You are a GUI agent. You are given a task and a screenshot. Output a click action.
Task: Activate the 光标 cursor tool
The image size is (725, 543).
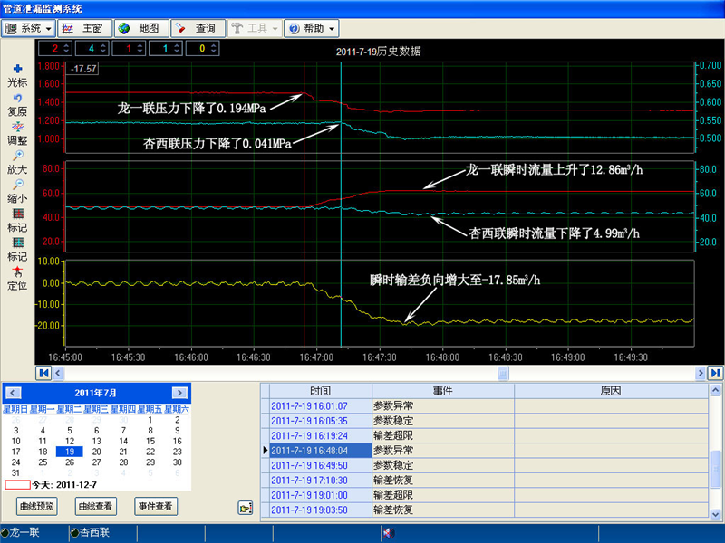tap(16, 69)
